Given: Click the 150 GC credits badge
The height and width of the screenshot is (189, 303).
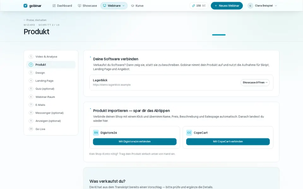Looking at the screenshot, I should [199, 6].
